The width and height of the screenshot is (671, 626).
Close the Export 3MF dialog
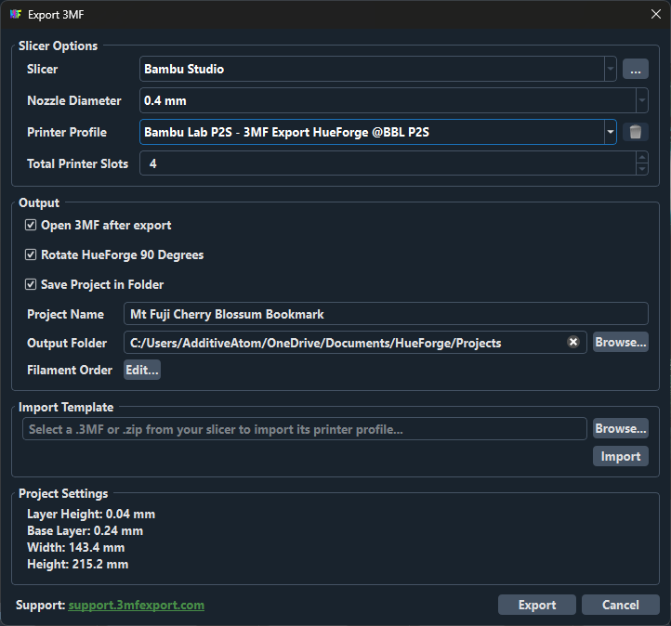(x=655, y=14)
